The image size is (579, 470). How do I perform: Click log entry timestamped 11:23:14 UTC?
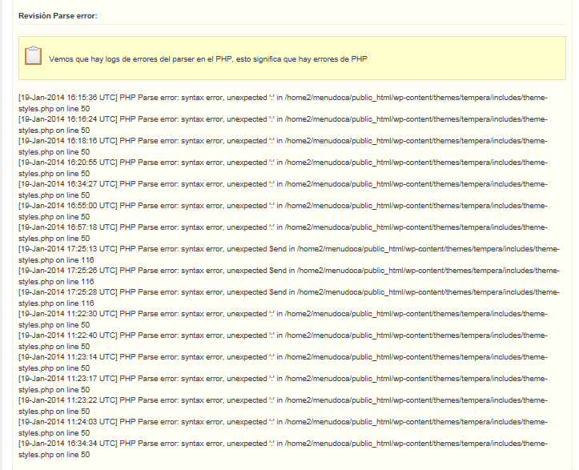pos(283,362)
